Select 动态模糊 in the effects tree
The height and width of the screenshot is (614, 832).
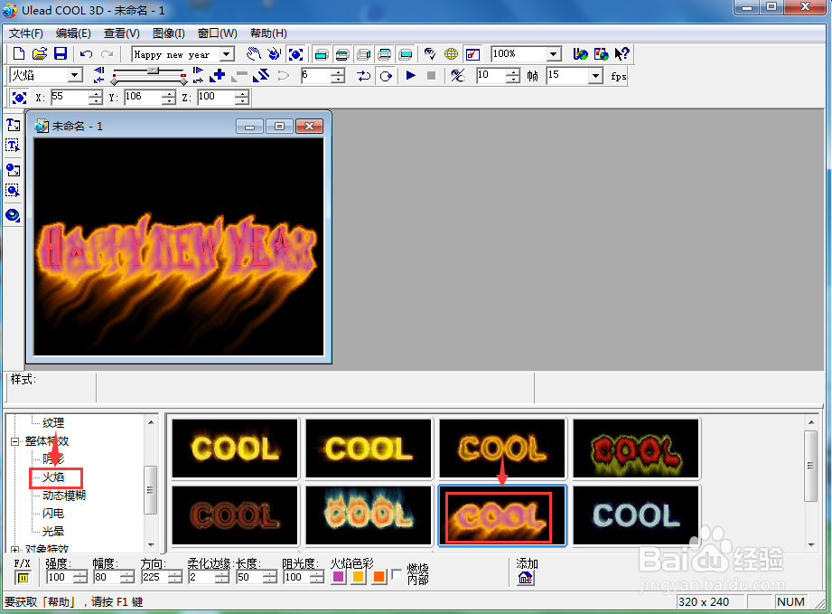click(64, 495)
